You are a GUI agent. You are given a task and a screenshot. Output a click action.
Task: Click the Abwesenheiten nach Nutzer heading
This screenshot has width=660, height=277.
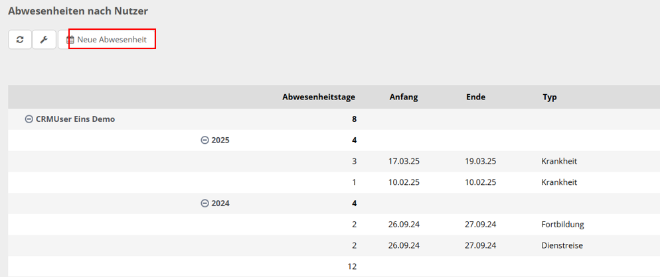[78, 11]
